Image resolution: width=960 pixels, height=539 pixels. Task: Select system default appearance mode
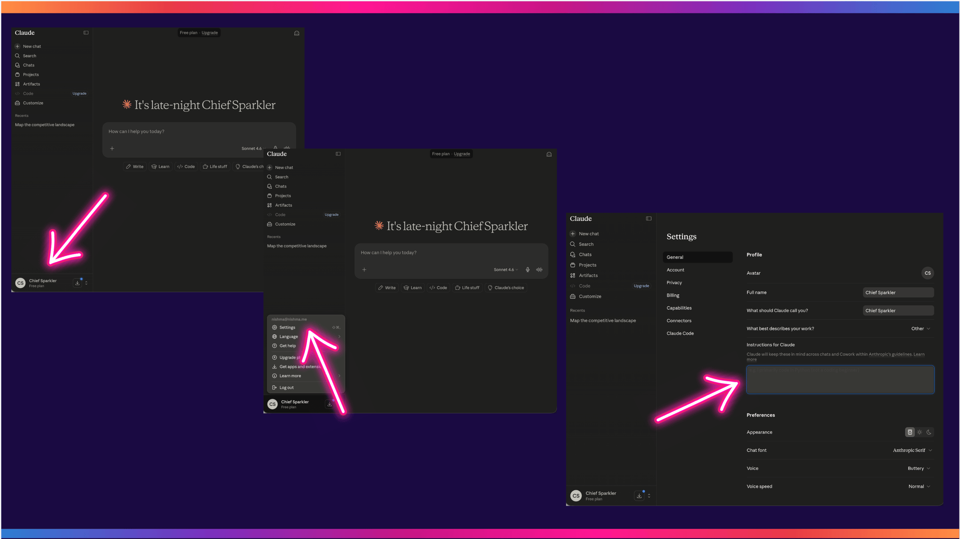910,432
